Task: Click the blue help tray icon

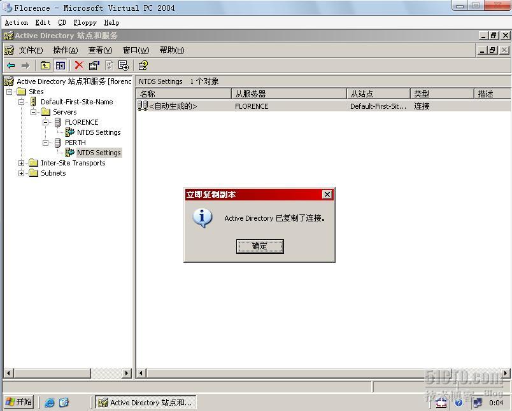Action: [x=459, y=403]
